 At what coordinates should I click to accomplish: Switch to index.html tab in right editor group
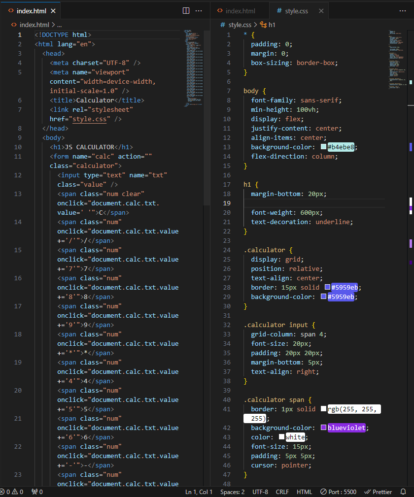240,11
